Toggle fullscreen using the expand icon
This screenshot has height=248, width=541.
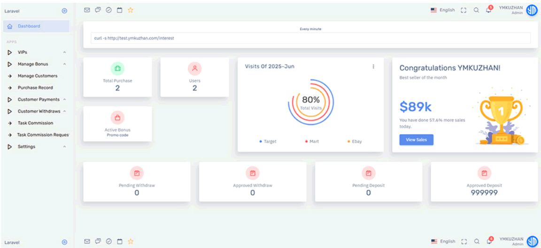(464, 10)
